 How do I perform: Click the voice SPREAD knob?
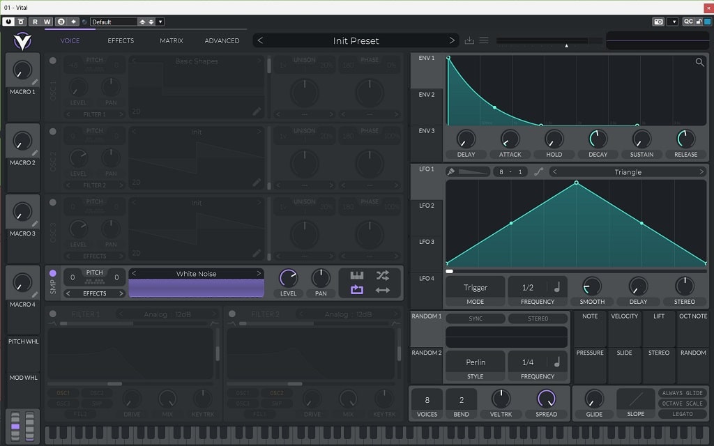[546, 399]
